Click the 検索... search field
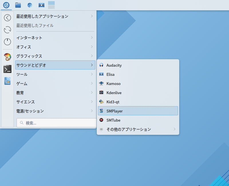 (x=56, y=123)
